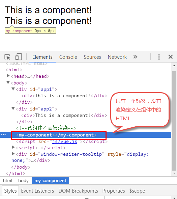Select the my-component element row

coord(86,135)
